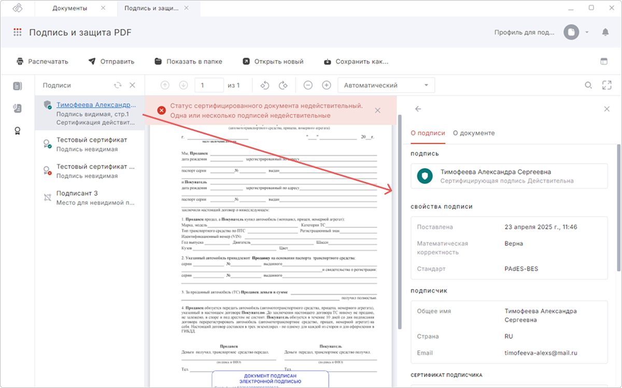Click the search magnifier icon

tap(588, 85)
